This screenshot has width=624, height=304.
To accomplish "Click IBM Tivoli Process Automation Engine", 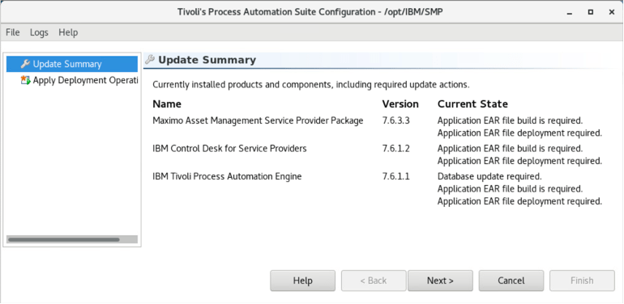I will tap(227, 176).
